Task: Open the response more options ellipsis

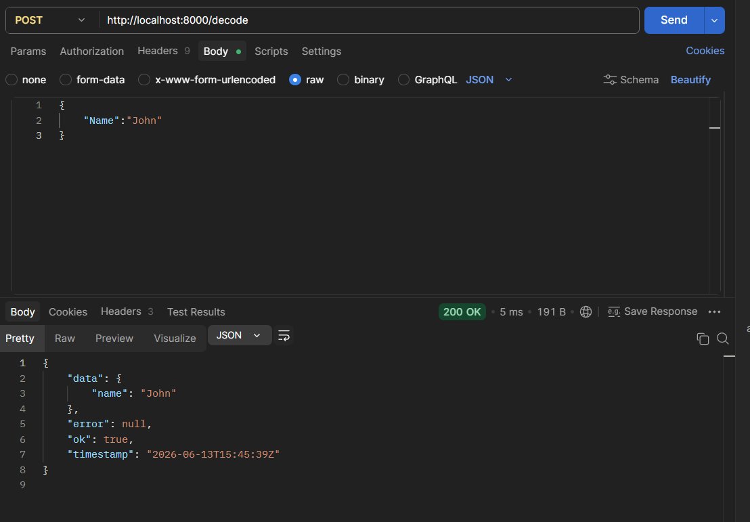Action: pos(714,312)
